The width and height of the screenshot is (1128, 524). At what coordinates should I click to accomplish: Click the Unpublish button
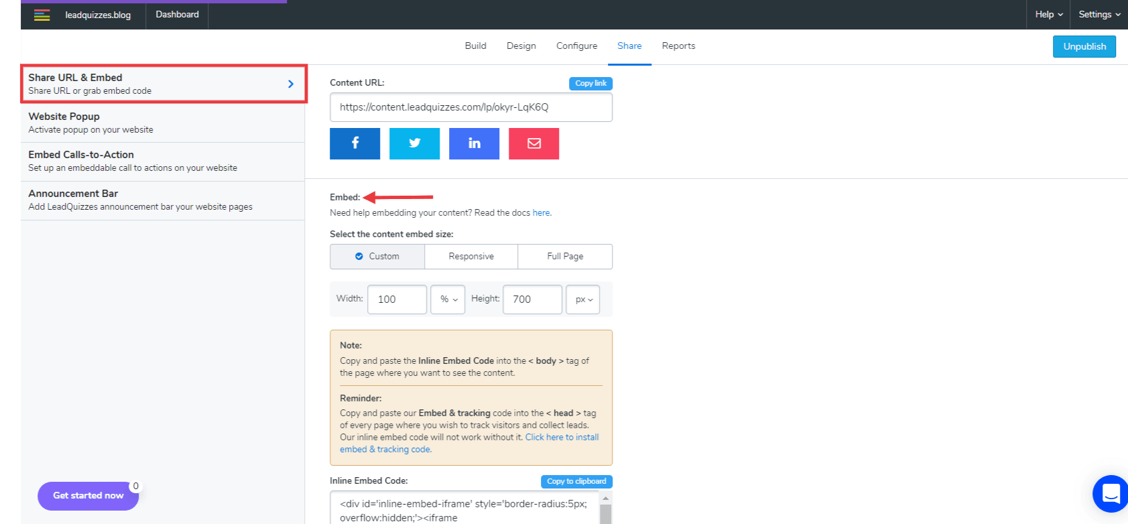tap(1084, 46)
